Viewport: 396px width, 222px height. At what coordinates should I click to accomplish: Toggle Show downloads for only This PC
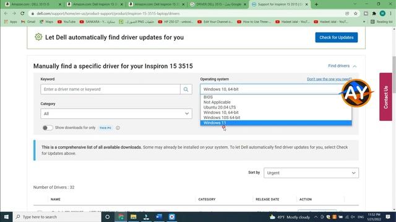(x=47, y=128)
